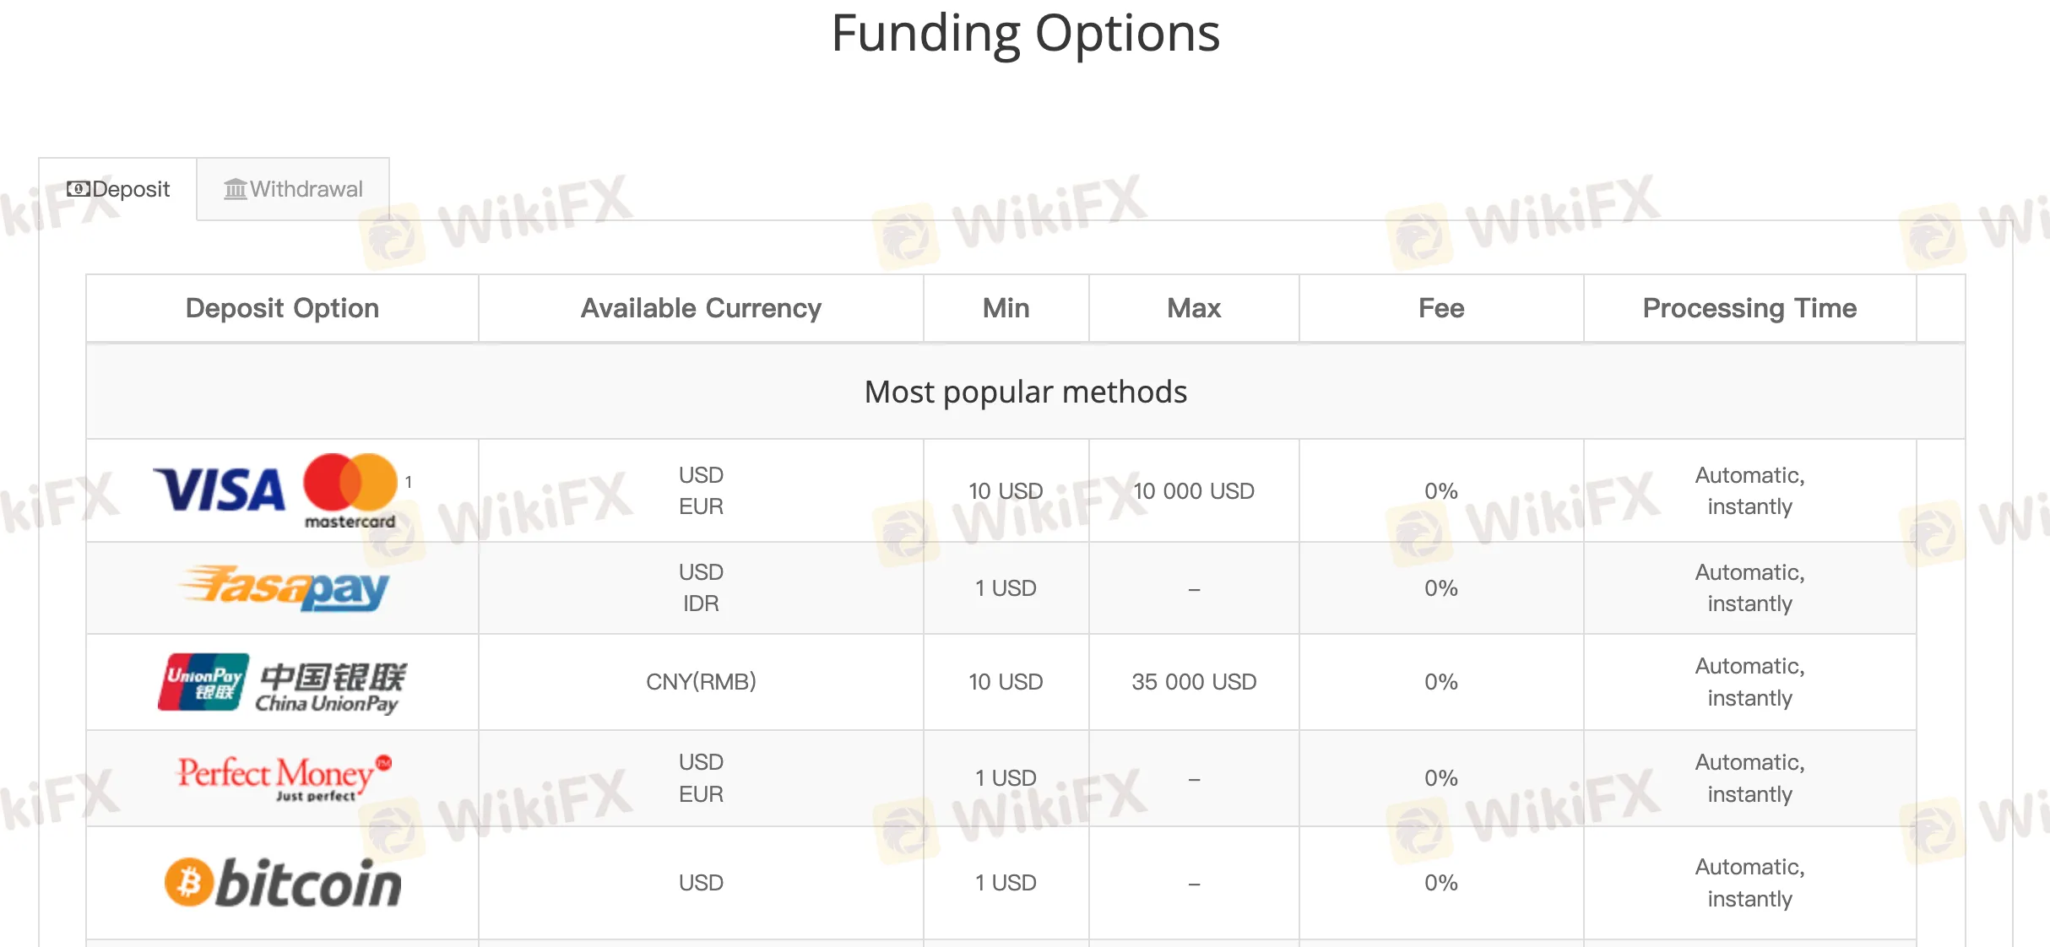Click the VISA logo

[220, 490]
